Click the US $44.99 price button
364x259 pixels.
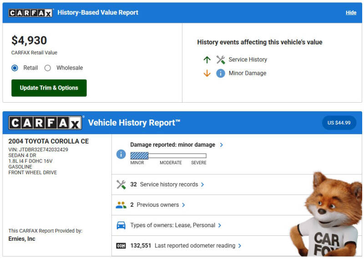point(339,123)
